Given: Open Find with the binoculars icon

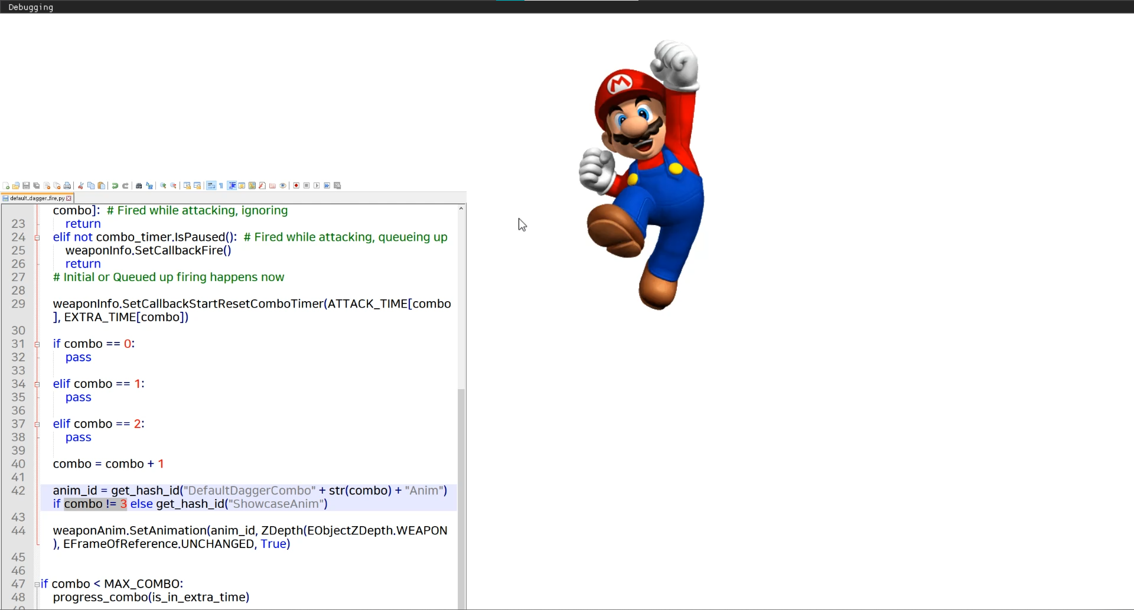Looking at the screenshot, I should point(139,186).
